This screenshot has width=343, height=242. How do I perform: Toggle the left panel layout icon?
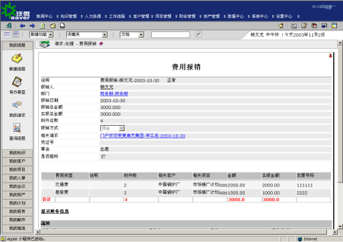[7, 34]
